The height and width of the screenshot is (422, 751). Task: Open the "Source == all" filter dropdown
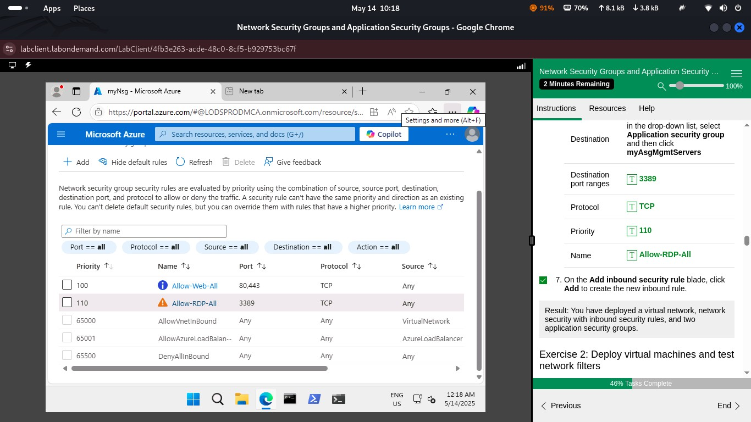pyautogui.click(x=227, y=247)
